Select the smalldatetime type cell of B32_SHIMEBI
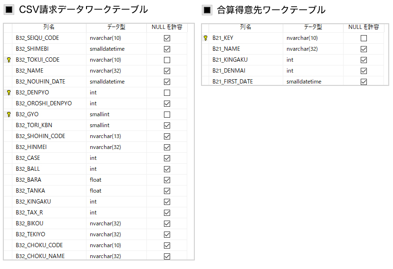The height and width of the screenshot is (269, 393). 116,49
